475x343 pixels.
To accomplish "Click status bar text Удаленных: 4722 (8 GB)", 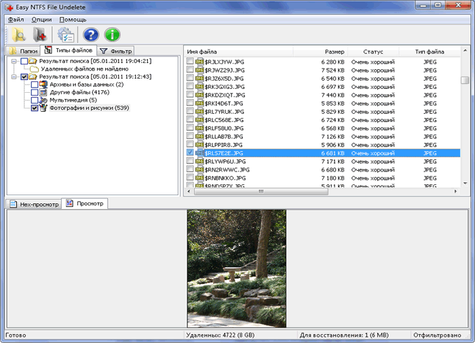I will pos(221,335).
